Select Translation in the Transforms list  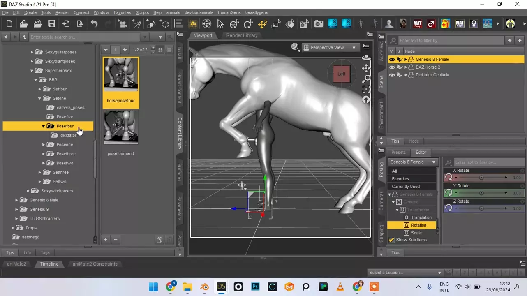pyautogui.click(x=421, y=217)
